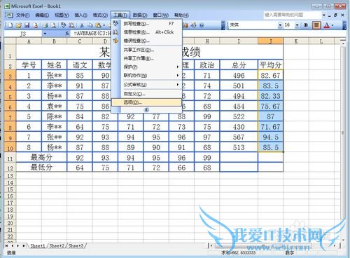Go to last sheet tab arrow
The width and height of the screenshot is (350, 258).
click(x=24, y=245)
